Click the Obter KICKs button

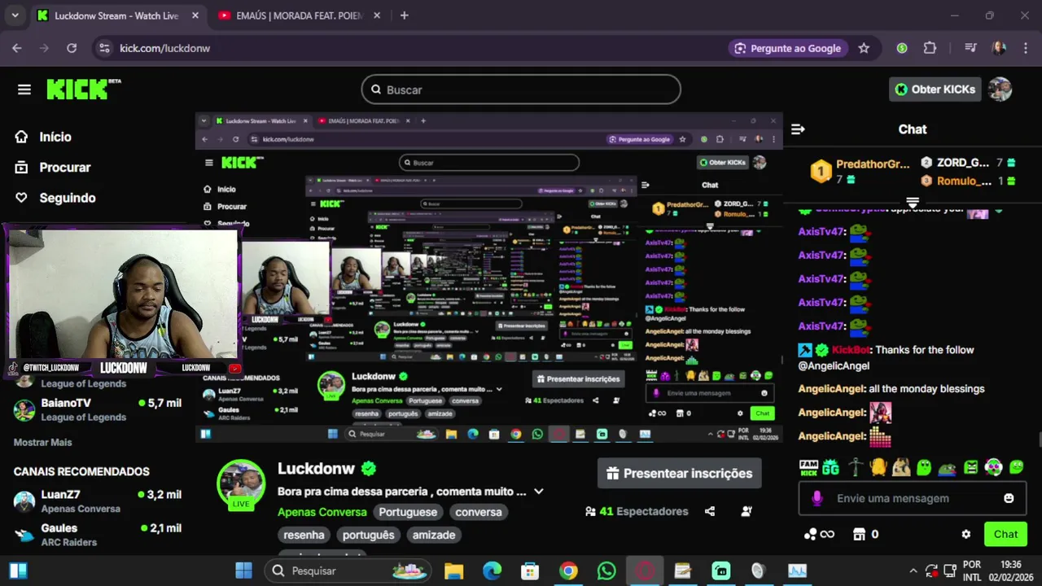[935, 90]
